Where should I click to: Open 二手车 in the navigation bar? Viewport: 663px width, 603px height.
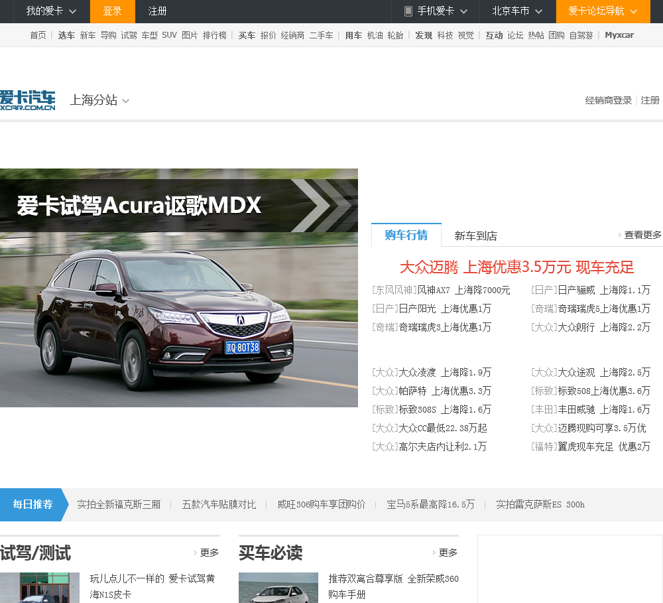[x=321, y=35]
